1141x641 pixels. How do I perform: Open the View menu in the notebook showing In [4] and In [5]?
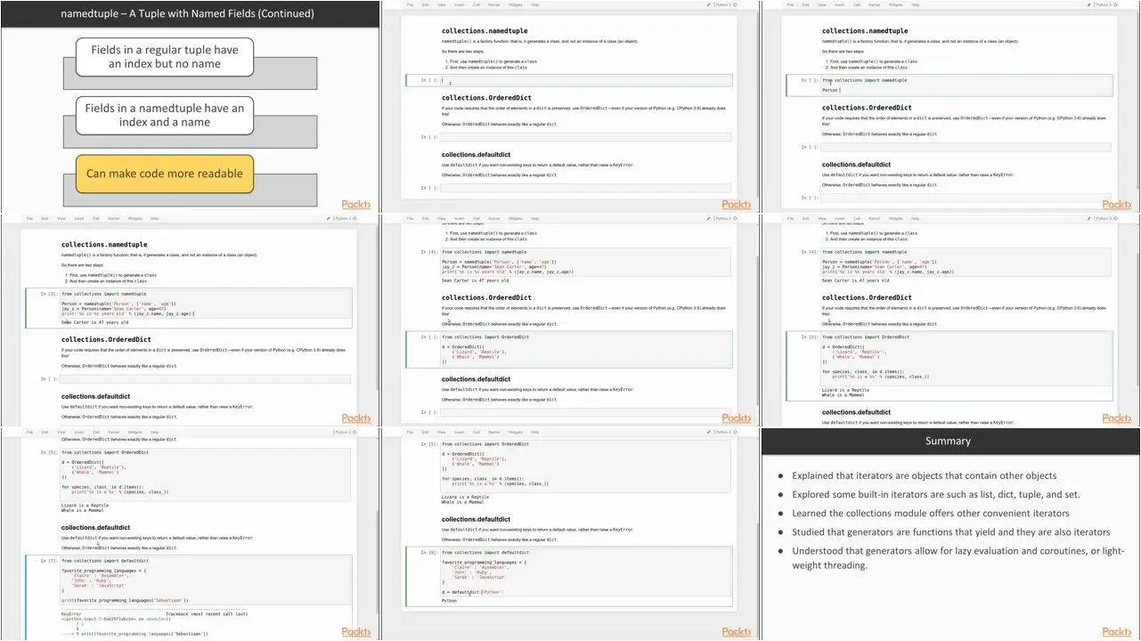pyautogui.click(x=822, y=218)
